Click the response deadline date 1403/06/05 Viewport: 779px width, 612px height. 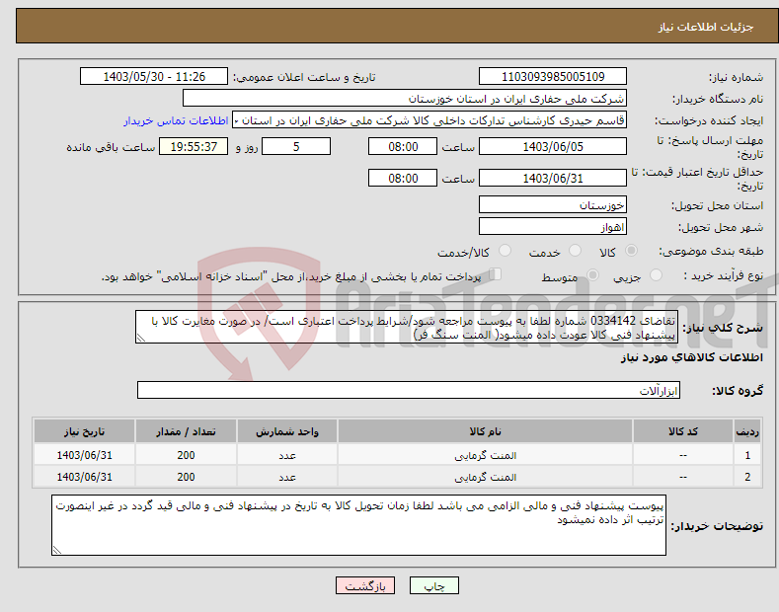[x=553, y=146]
